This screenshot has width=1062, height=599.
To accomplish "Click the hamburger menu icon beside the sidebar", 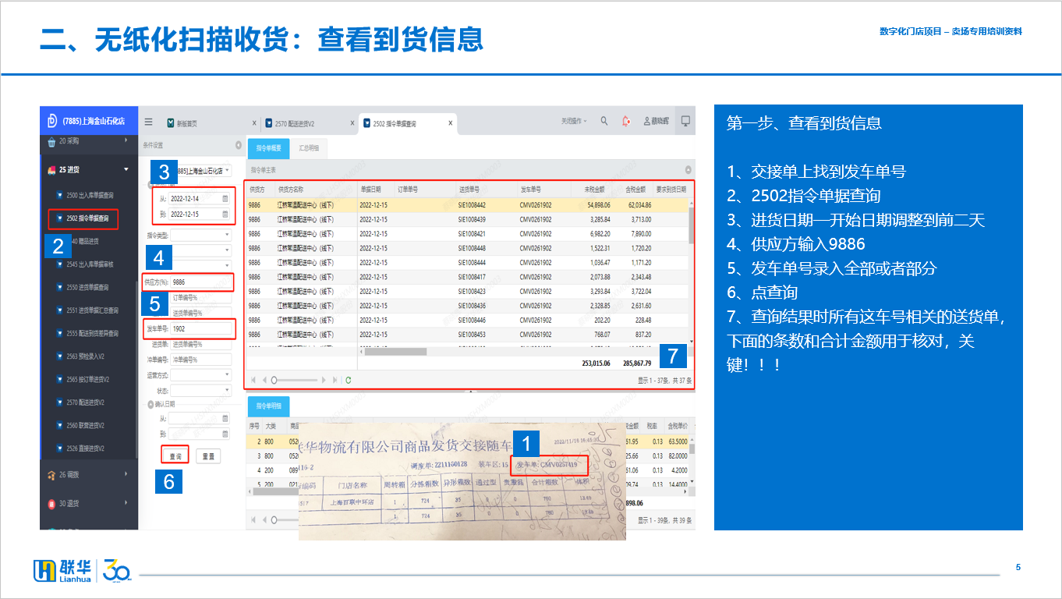I will click(148, 122).
